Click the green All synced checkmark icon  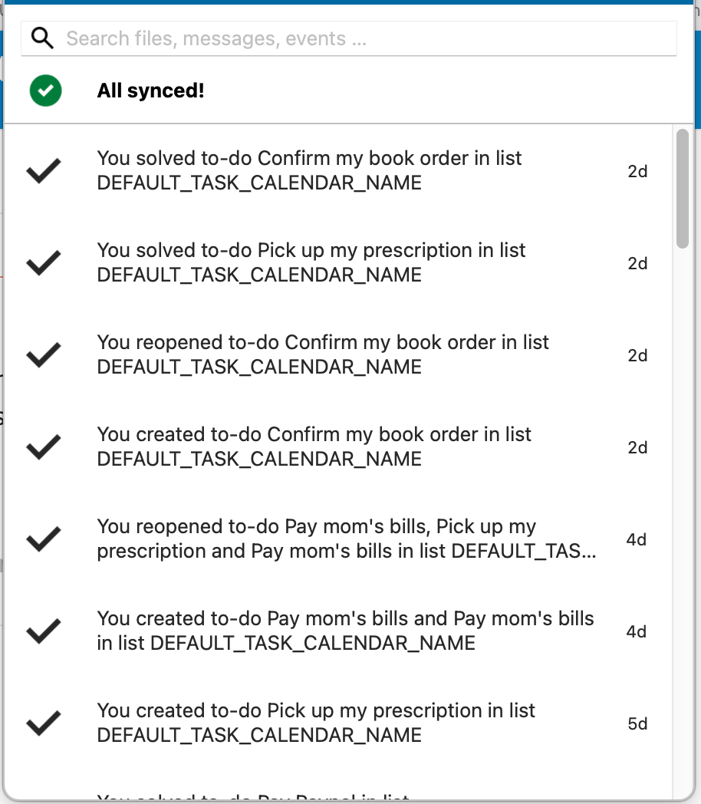tap(46, 91)
